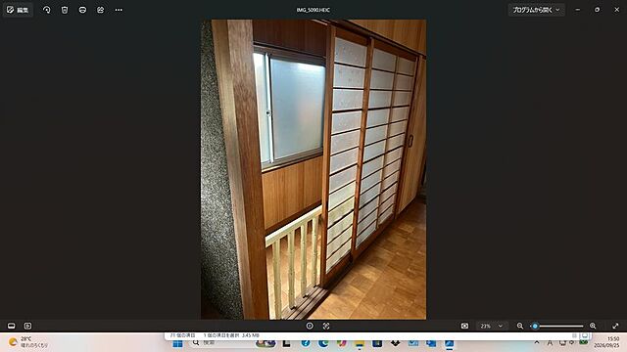Click the IME input mode A indicator

[550, 343]
